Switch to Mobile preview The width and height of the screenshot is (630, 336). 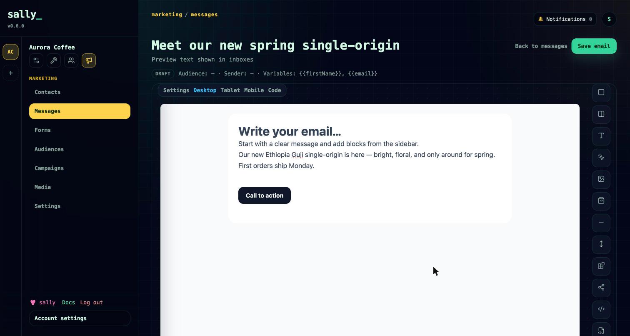point(254,90)
